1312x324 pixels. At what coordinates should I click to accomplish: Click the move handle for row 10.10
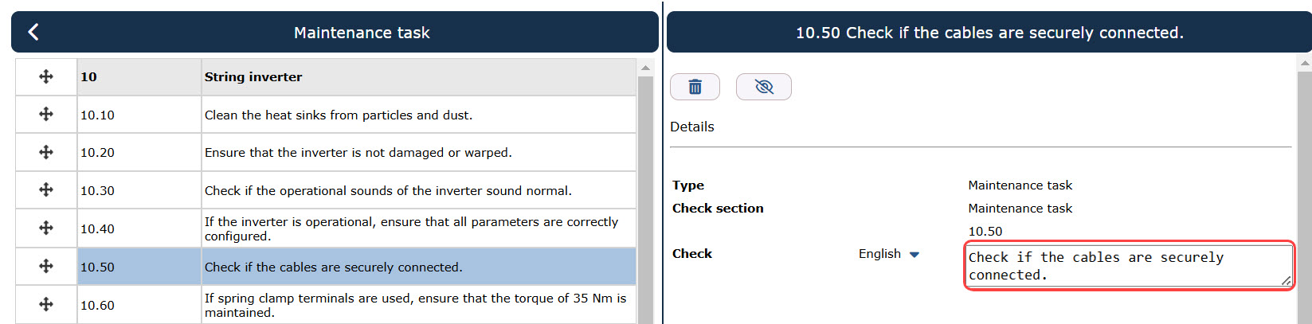coord(46,115)
